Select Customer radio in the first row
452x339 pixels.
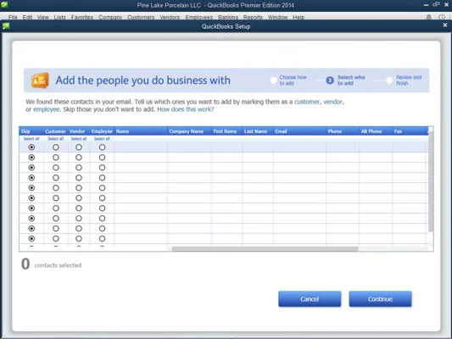(x=56, y=147)
